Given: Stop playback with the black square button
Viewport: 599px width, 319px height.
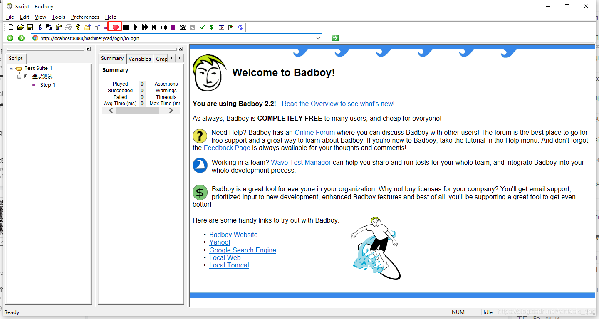Looking at the screenshot, I should (x=126, y=27).
